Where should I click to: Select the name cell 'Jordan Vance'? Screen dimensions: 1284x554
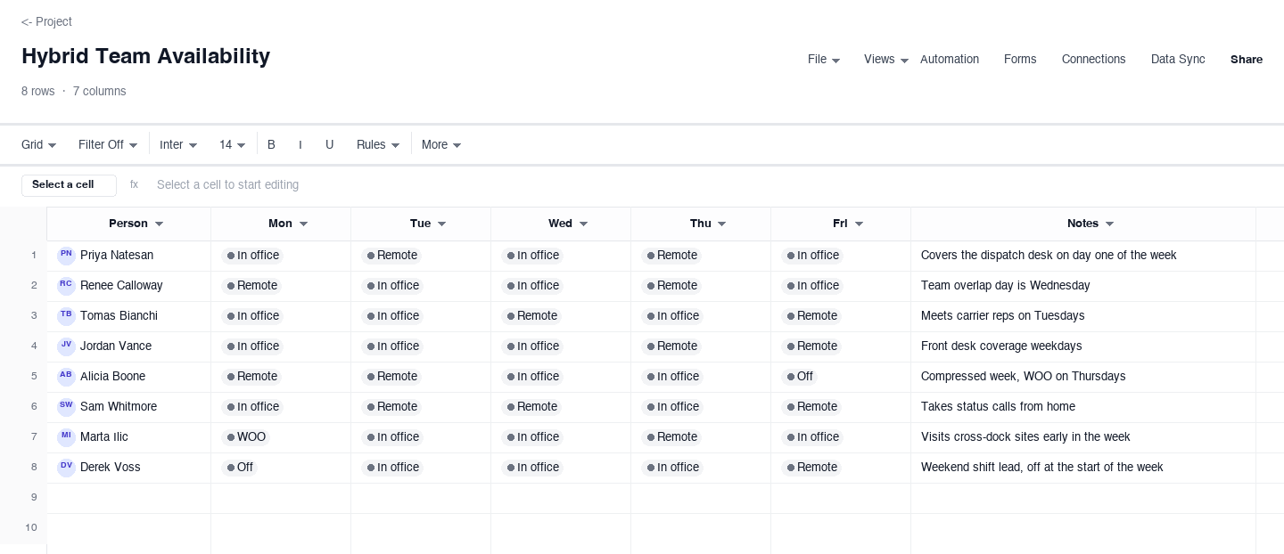(128, 346)
